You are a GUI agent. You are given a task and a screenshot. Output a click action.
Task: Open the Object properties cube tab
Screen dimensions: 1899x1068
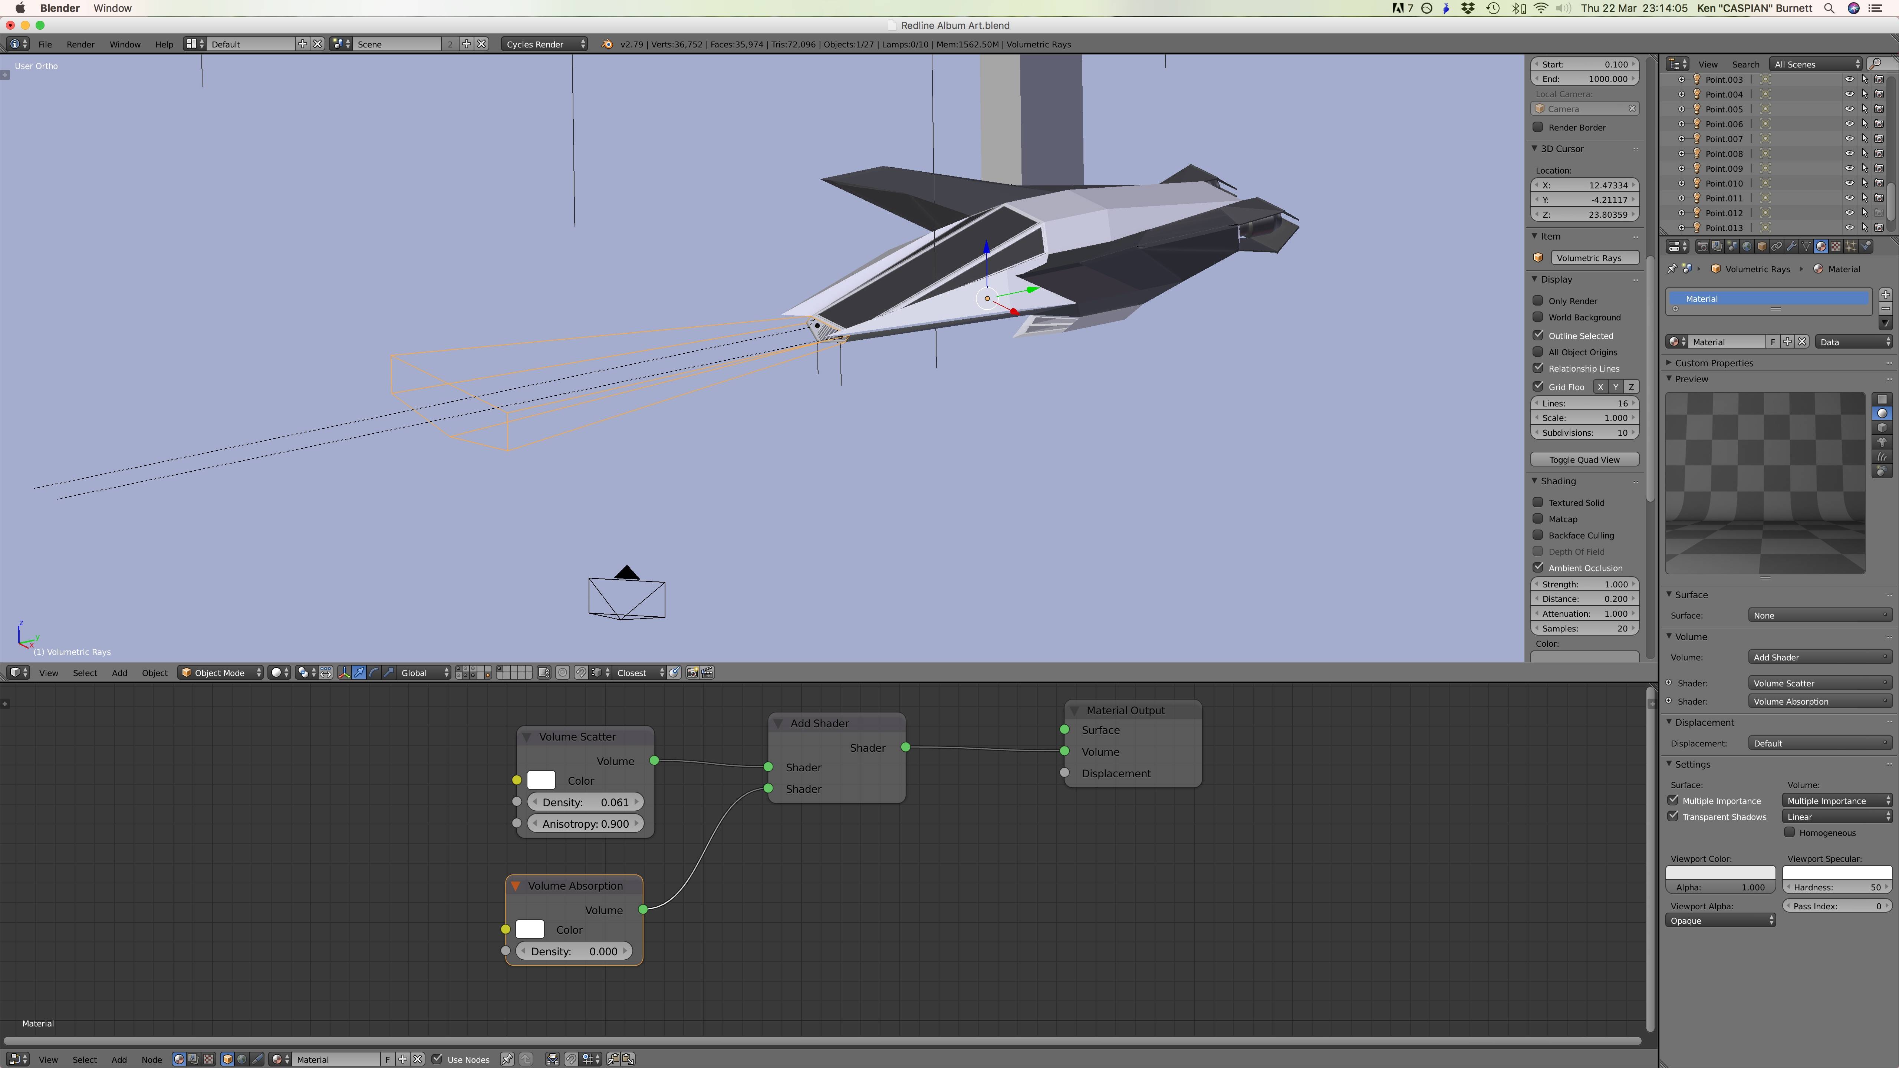tap(1762, 246)
